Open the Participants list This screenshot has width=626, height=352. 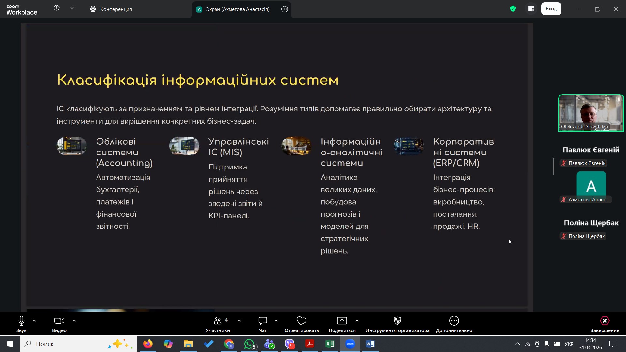217,324
